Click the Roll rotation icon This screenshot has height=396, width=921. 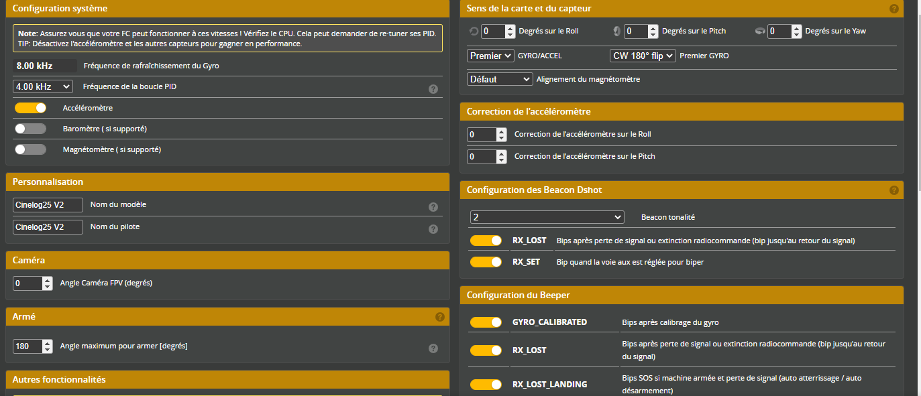pos(474,31)
